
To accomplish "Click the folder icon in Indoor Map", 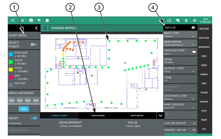I will click(x=194, y=52).
